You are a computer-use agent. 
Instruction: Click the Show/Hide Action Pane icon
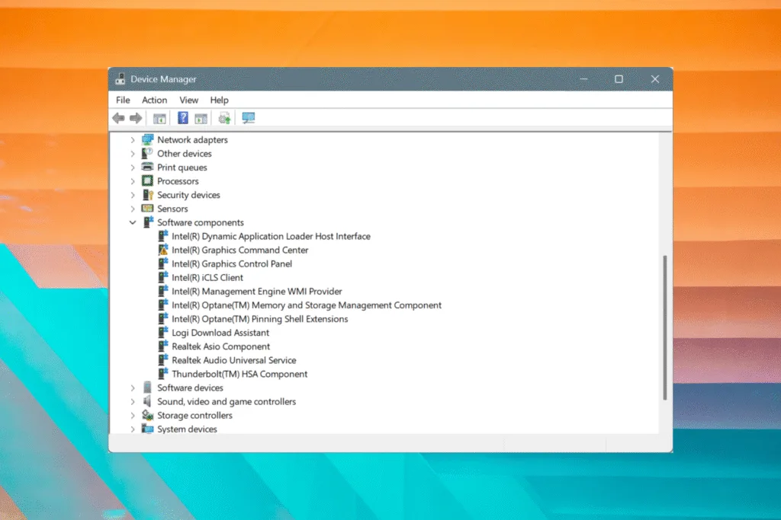click(201, 118)
